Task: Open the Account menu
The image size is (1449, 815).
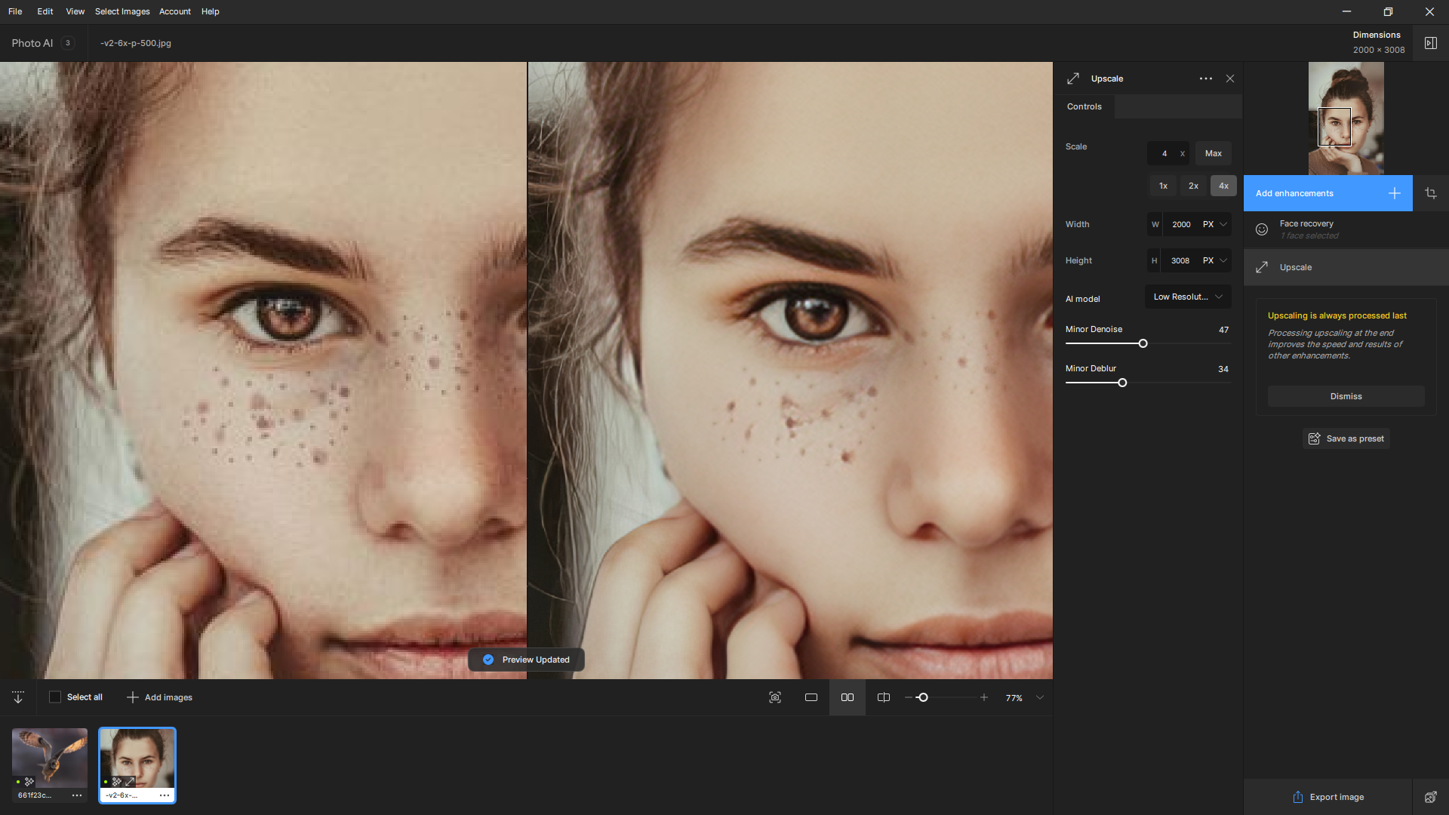Action: (x=175, y=11)
